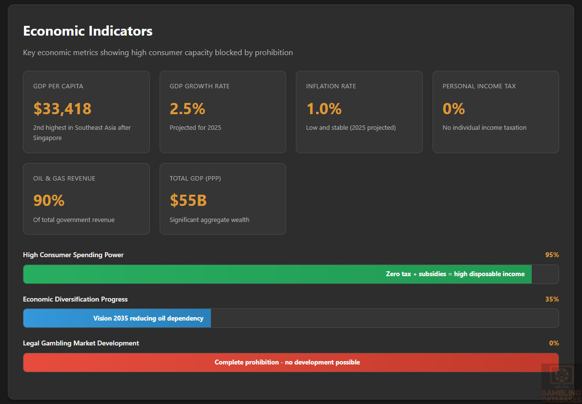This screenshot has width=582, height=404.
Task: Click the Gambling Databases watermark logo
Action: coord(561,383)
